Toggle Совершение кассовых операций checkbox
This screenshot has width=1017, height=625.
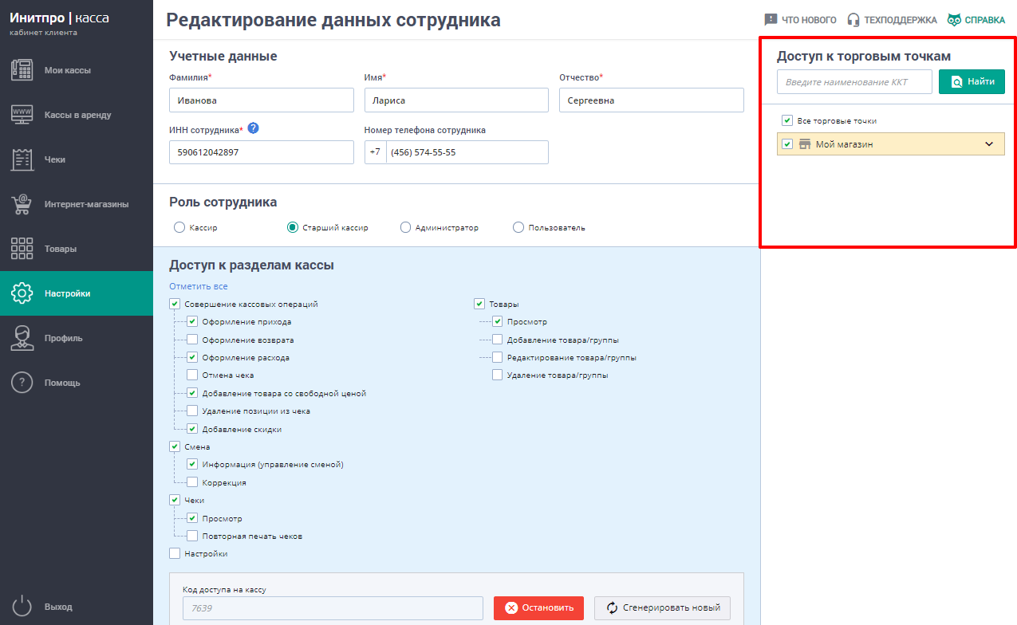[x=175, y=305]
